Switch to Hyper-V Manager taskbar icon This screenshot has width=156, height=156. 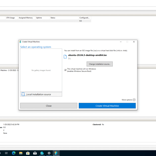coord(42,153)
